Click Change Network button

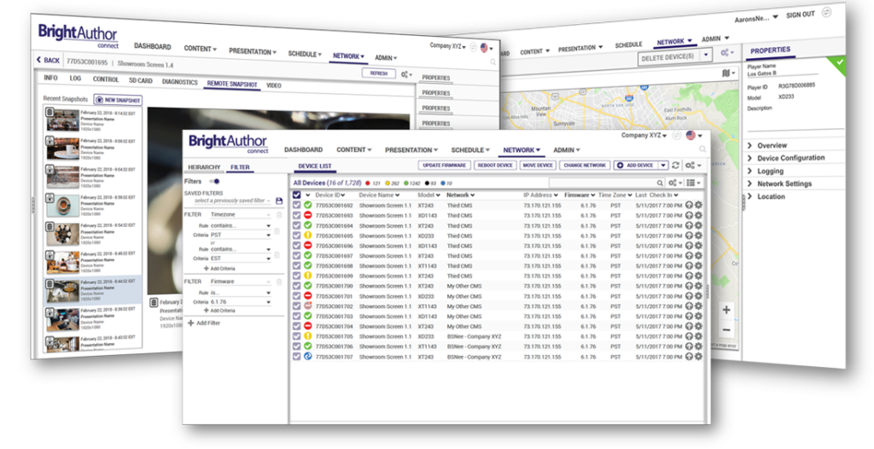584,165
